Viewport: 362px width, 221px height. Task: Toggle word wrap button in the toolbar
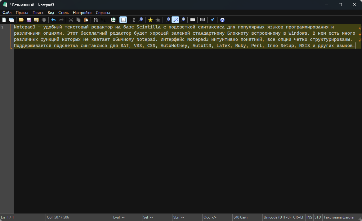click(x=123, y=20)
